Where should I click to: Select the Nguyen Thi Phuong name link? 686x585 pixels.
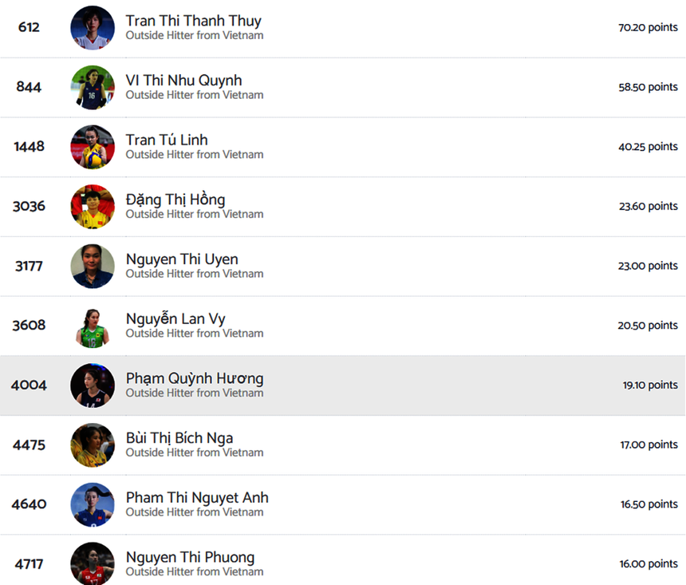coord(190,557)
